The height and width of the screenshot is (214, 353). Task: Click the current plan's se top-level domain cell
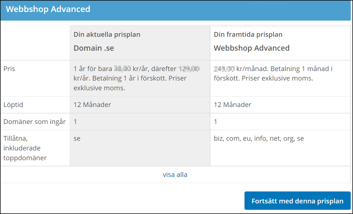(77, 138)
